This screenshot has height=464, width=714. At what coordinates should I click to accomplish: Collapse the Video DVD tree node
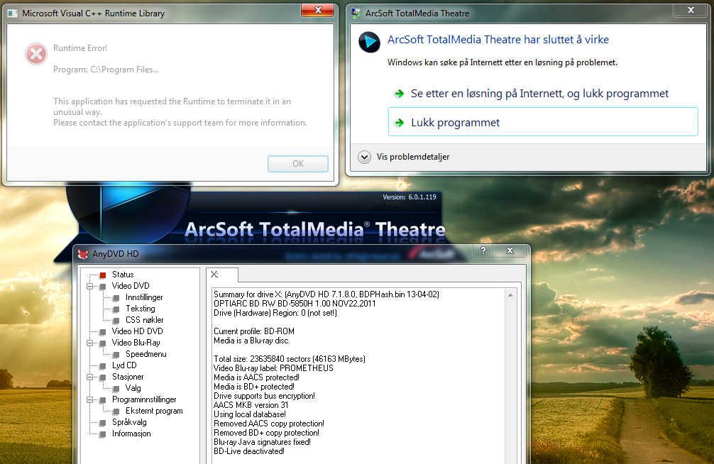(x=90, y=287)
